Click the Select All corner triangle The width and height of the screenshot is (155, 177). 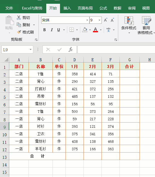(x=6, y=59)
